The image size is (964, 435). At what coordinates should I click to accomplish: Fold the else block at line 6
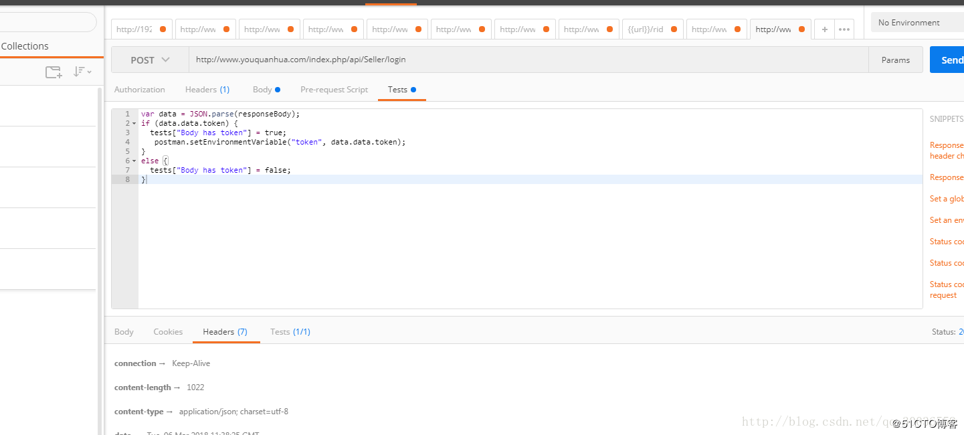tap(134, 161)
